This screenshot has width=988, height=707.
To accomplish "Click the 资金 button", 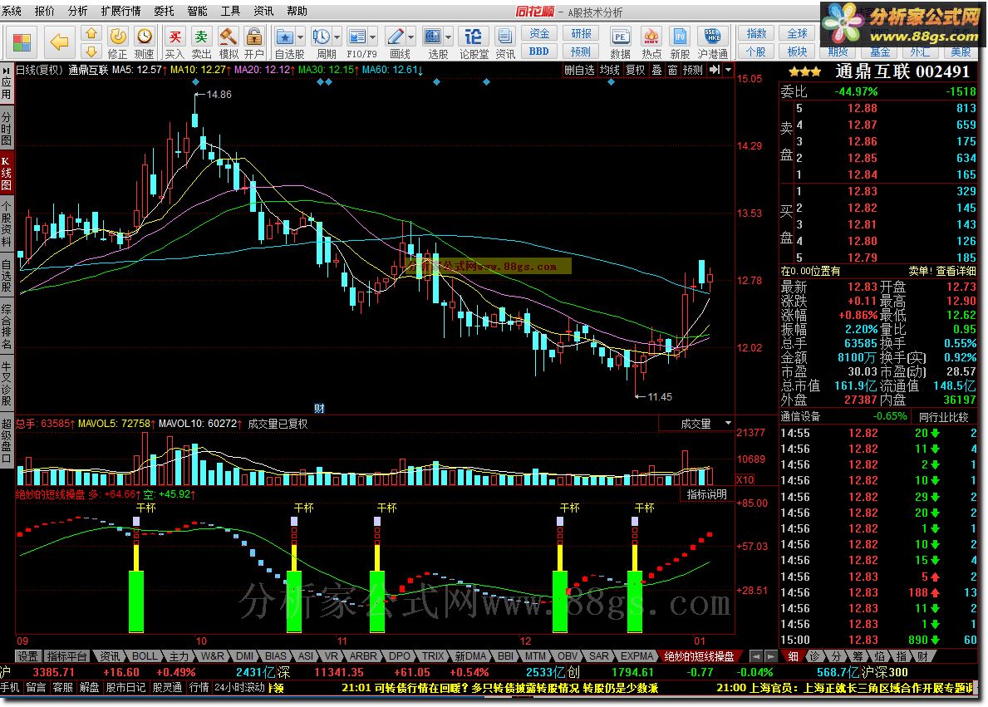I will (x=539, y=33).
